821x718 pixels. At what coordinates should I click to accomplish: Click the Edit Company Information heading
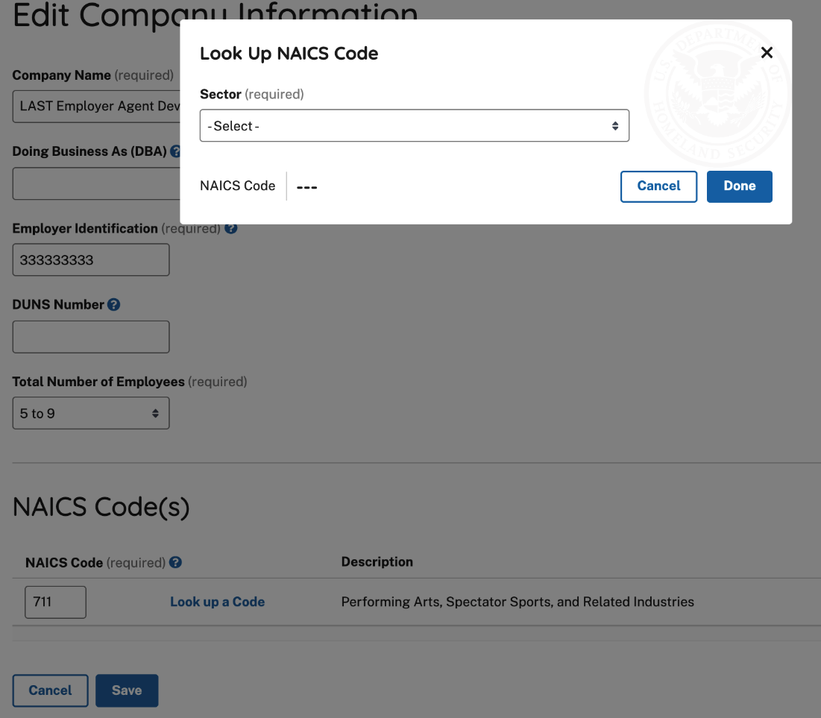tap(216, 15)
